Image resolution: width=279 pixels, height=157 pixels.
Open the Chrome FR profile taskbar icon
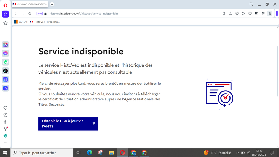coord(133,153)
